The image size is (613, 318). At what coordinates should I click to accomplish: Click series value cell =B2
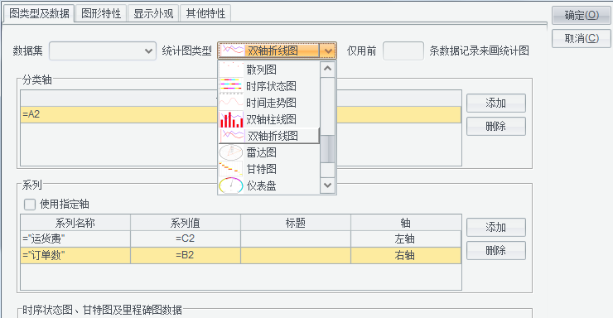pos(186,255)
